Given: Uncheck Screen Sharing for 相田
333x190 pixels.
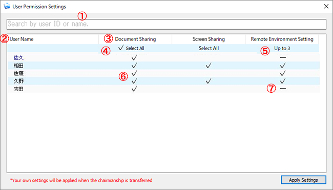Looking at the screenshot, I should tap(209, 66).
